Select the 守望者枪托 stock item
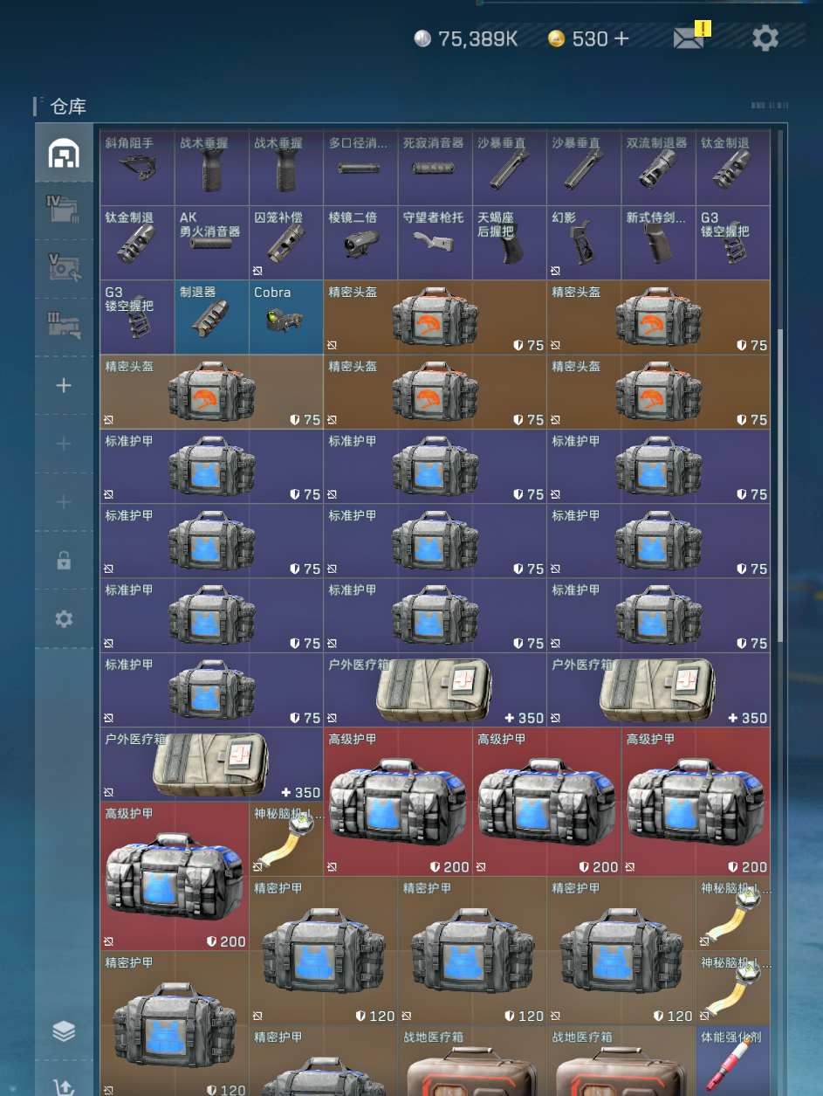The height and width of the screenshot is (1096, 823). click(x=435, y=242)
